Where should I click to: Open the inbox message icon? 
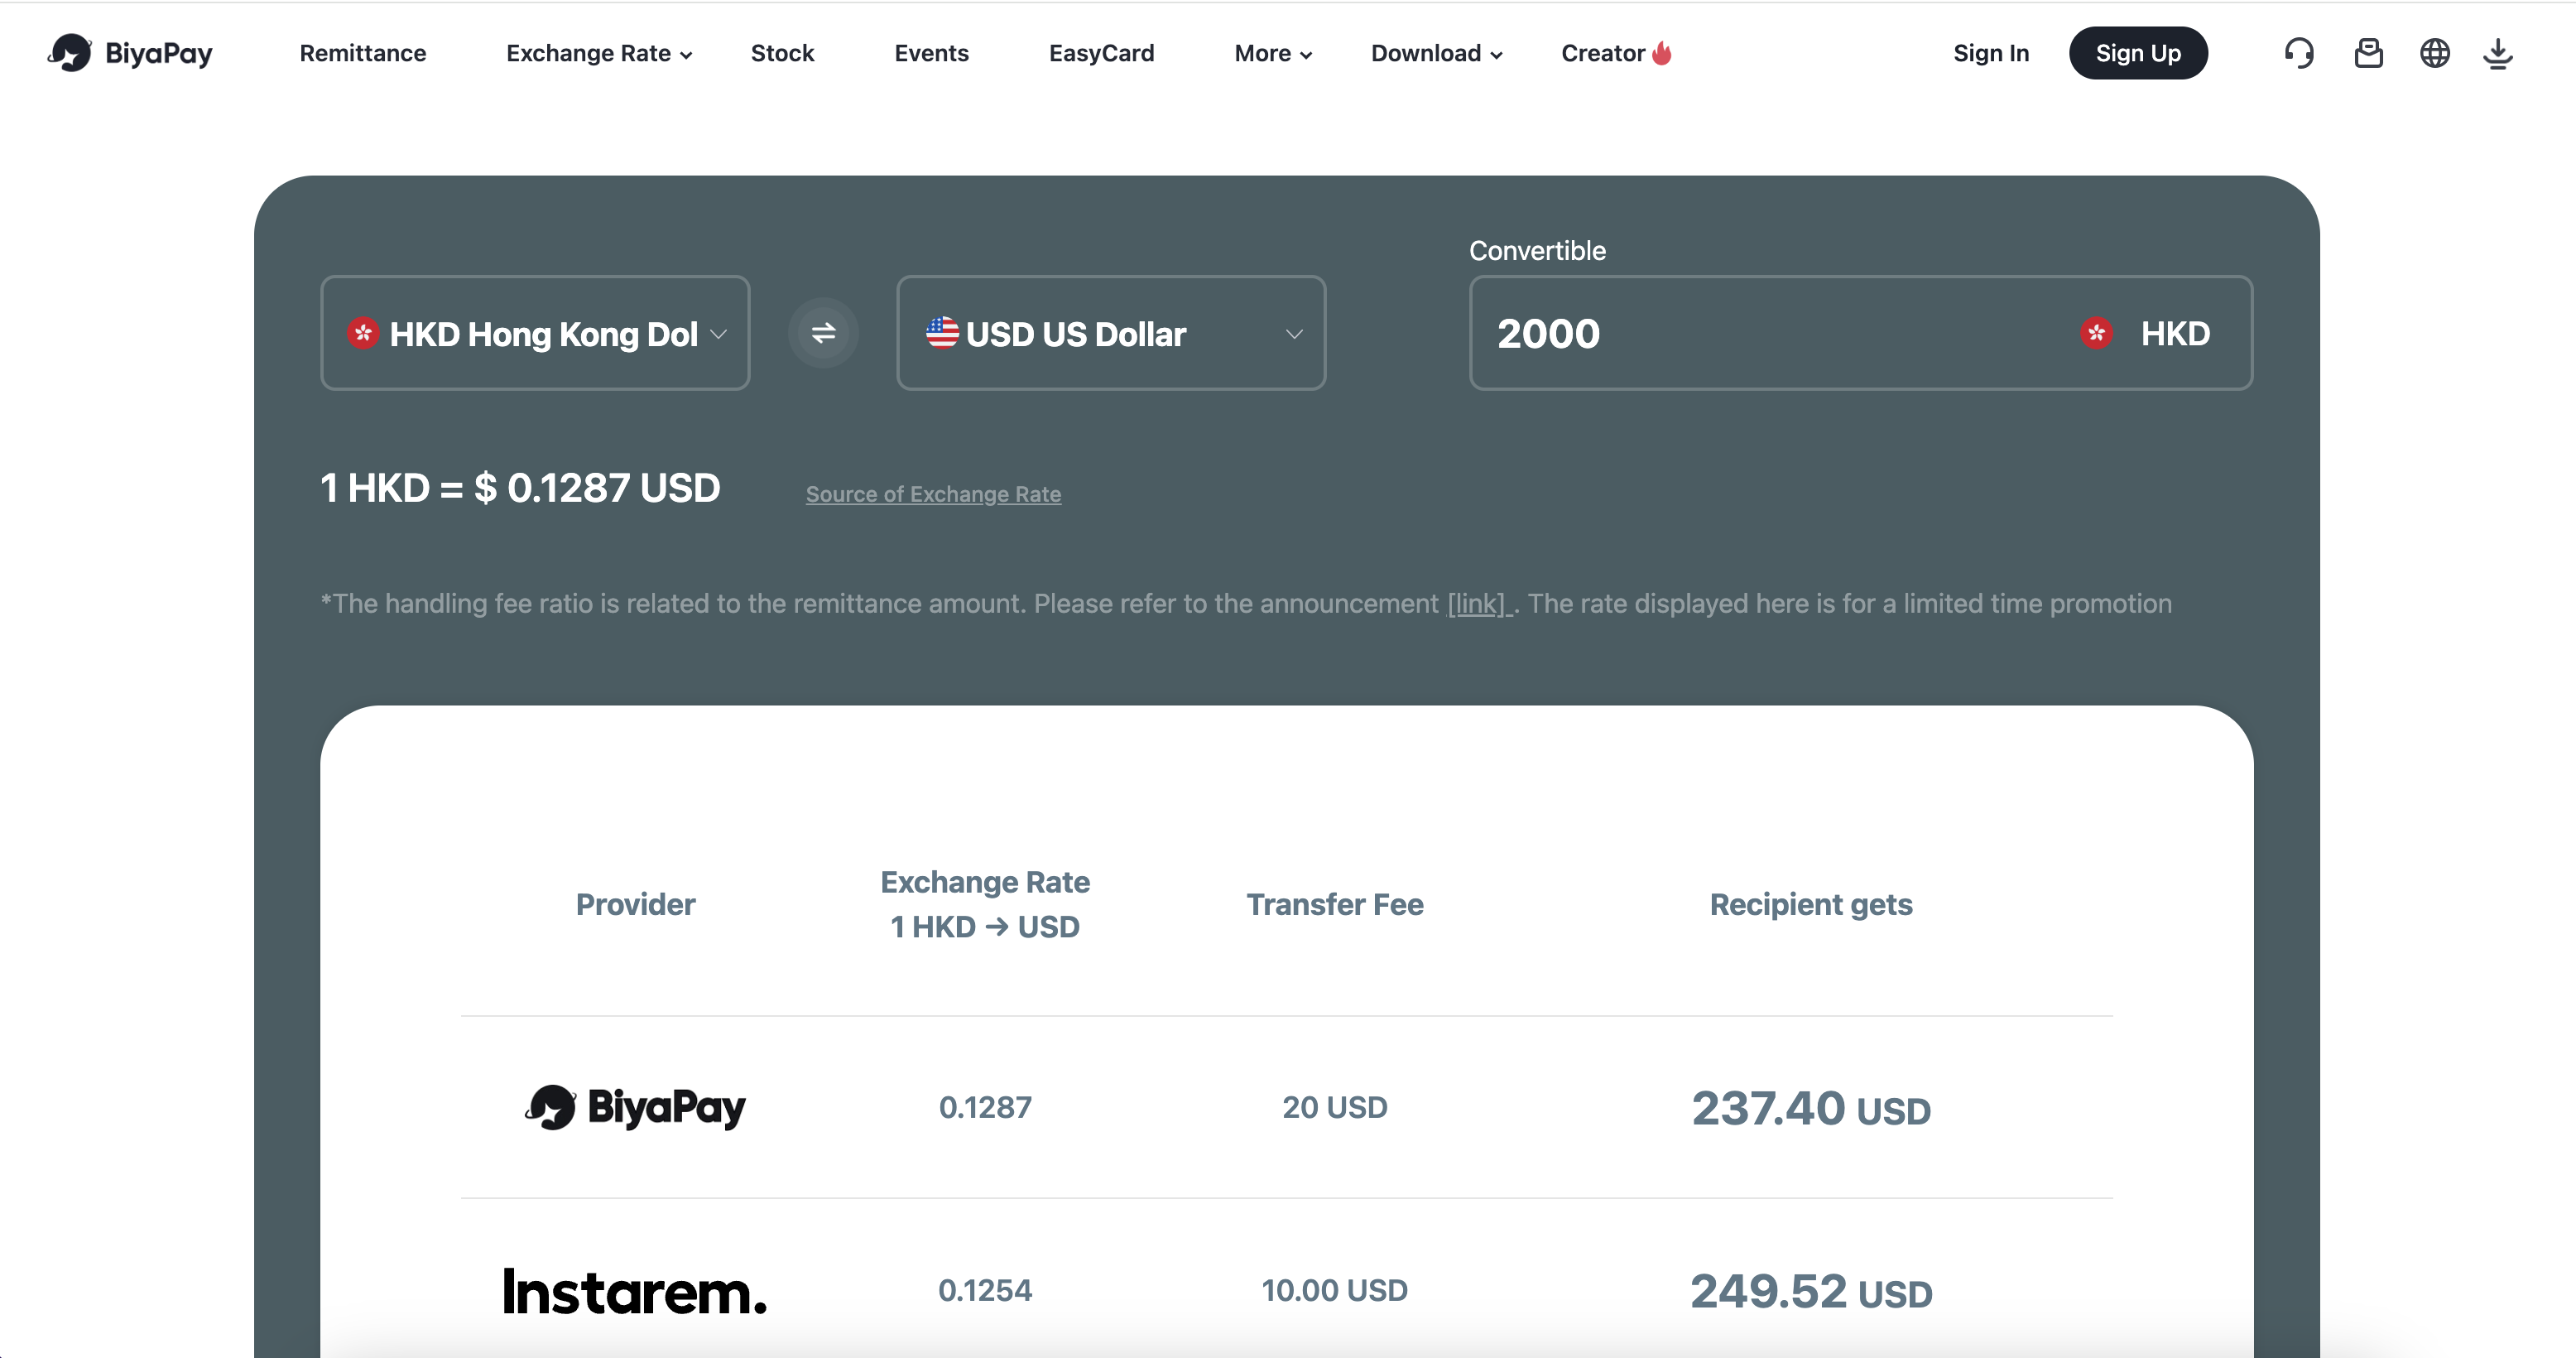click(2368, 53)
